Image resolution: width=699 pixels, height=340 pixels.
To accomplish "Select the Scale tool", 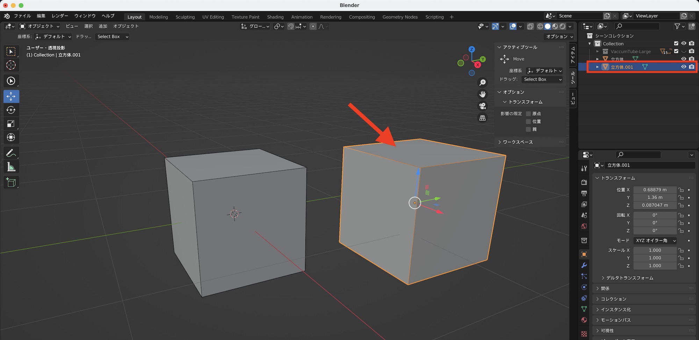I will [11, 124].
